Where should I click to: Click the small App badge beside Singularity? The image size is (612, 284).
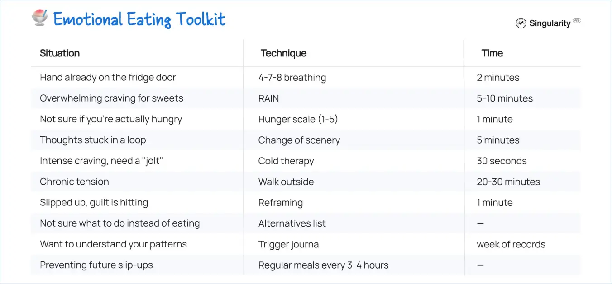point(577,20)
